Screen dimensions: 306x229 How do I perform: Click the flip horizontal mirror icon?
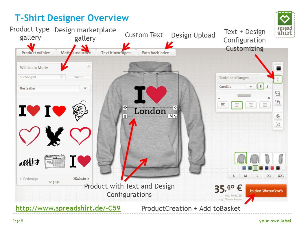278,116
